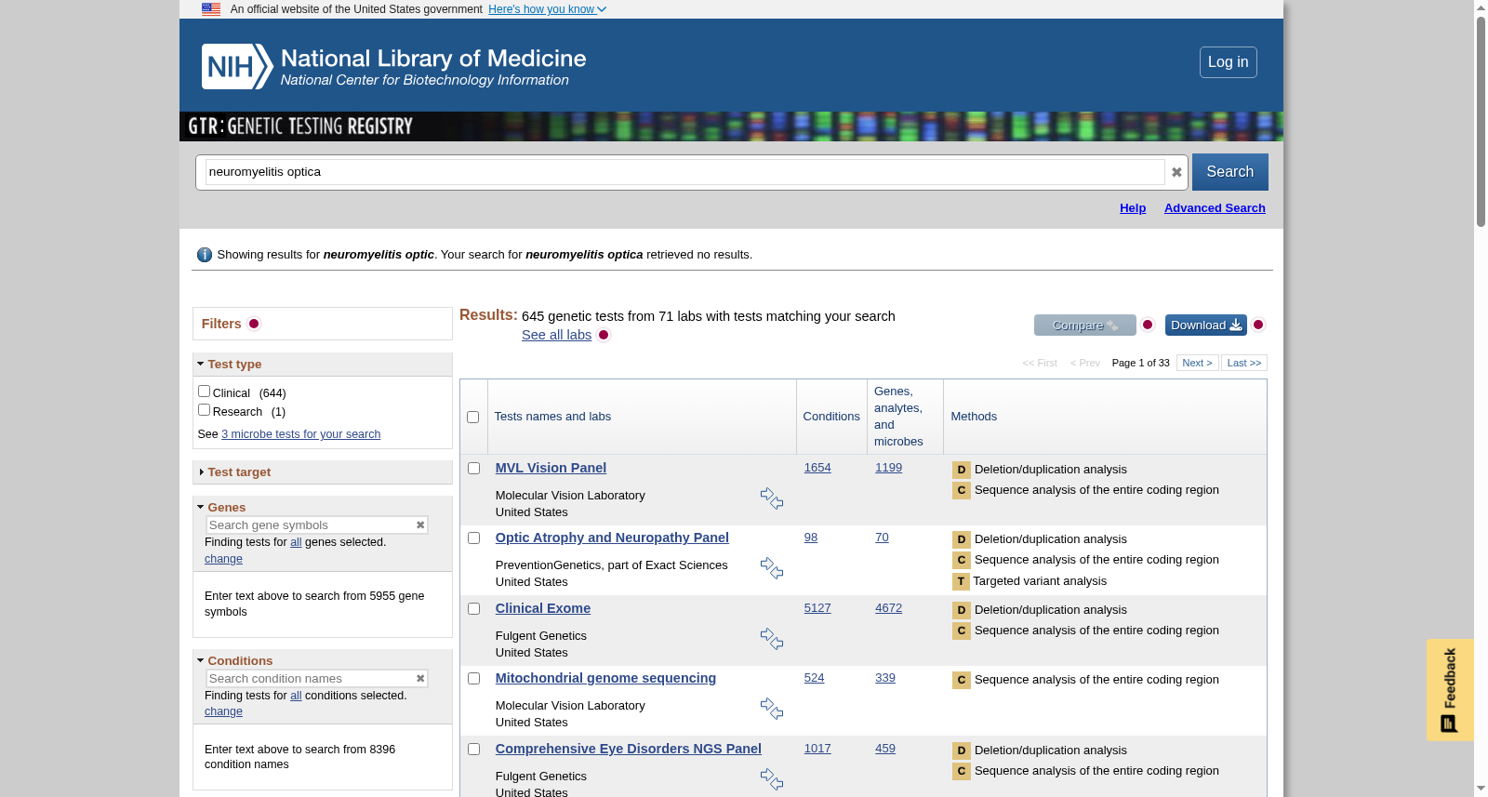Select the Clinical Exome checkbox

pyautogui.click(x=473, y=609)
